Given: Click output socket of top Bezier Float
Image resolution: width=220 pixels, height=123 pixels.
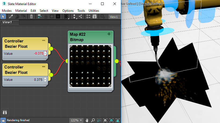Looking at the screenshot, I should point(51,49).
